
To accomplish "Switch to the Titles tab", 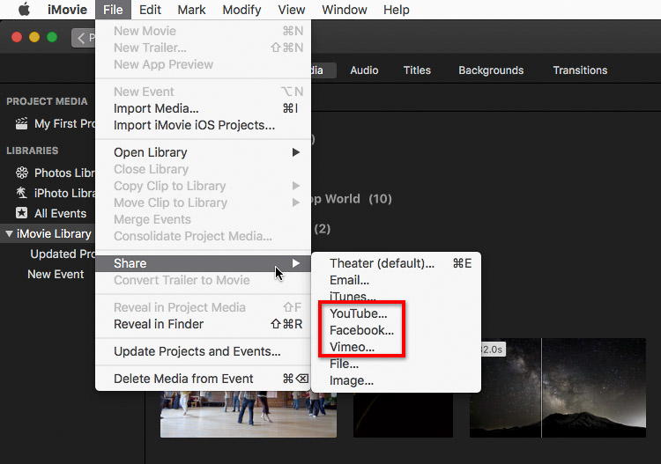I will (417, 70).
